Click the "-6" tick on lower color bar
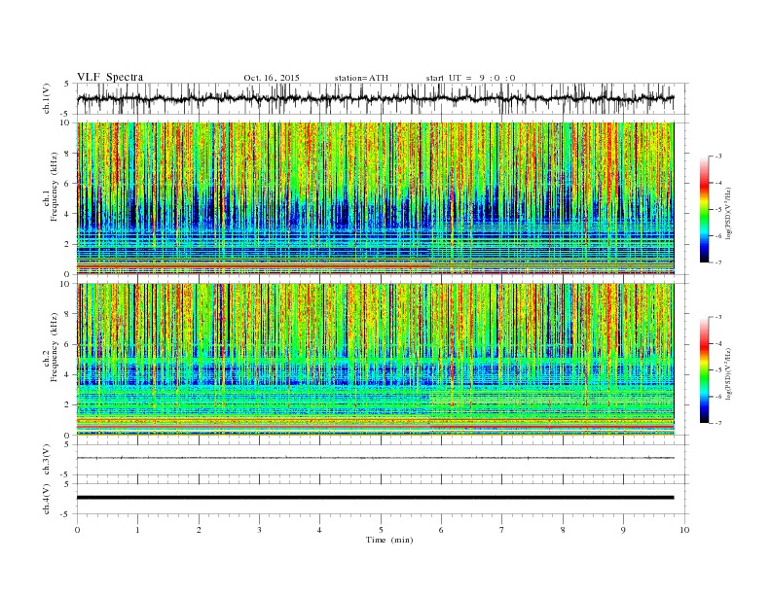This screenshot has height=595, width=771. (x=718, y=397)
